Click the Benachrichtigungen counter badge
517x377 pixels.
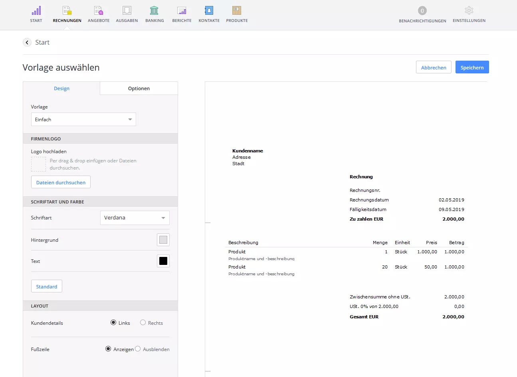[422, 11]
